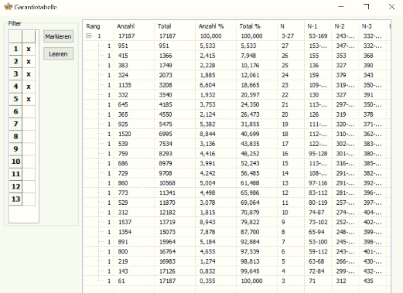403x293 pixels.
Task: Close the Garantietabelle window
Action: [391, 7]
